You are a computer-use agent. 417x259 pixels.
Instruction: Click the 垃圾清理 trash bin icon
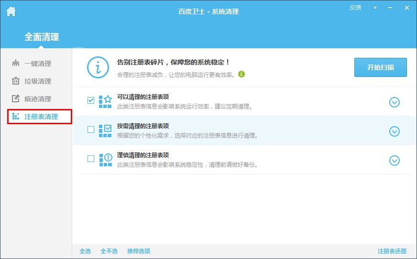click(x=16, y=81)
